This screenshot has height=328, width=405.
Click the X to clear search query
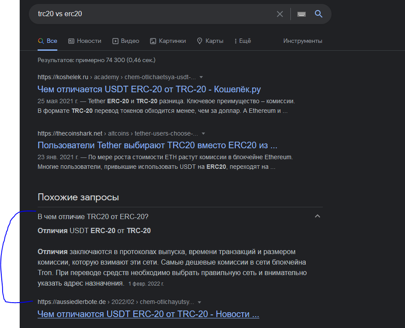click(280, 14)
